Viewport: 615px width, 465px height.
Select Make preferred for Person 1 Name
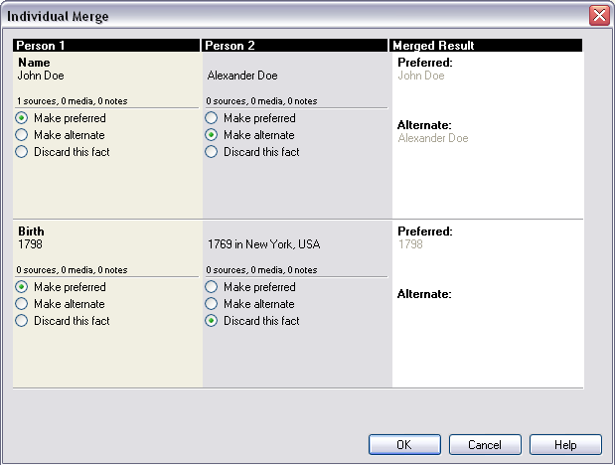[22, 118]
